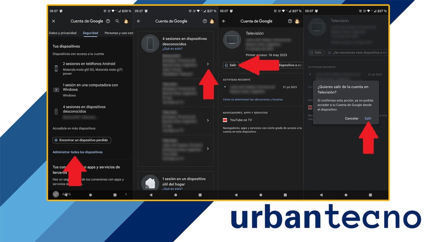Open 1 sesión en computadora con Windows
Image resolution: width=430 pixels, height=242 pixels.
coord(91,90)
